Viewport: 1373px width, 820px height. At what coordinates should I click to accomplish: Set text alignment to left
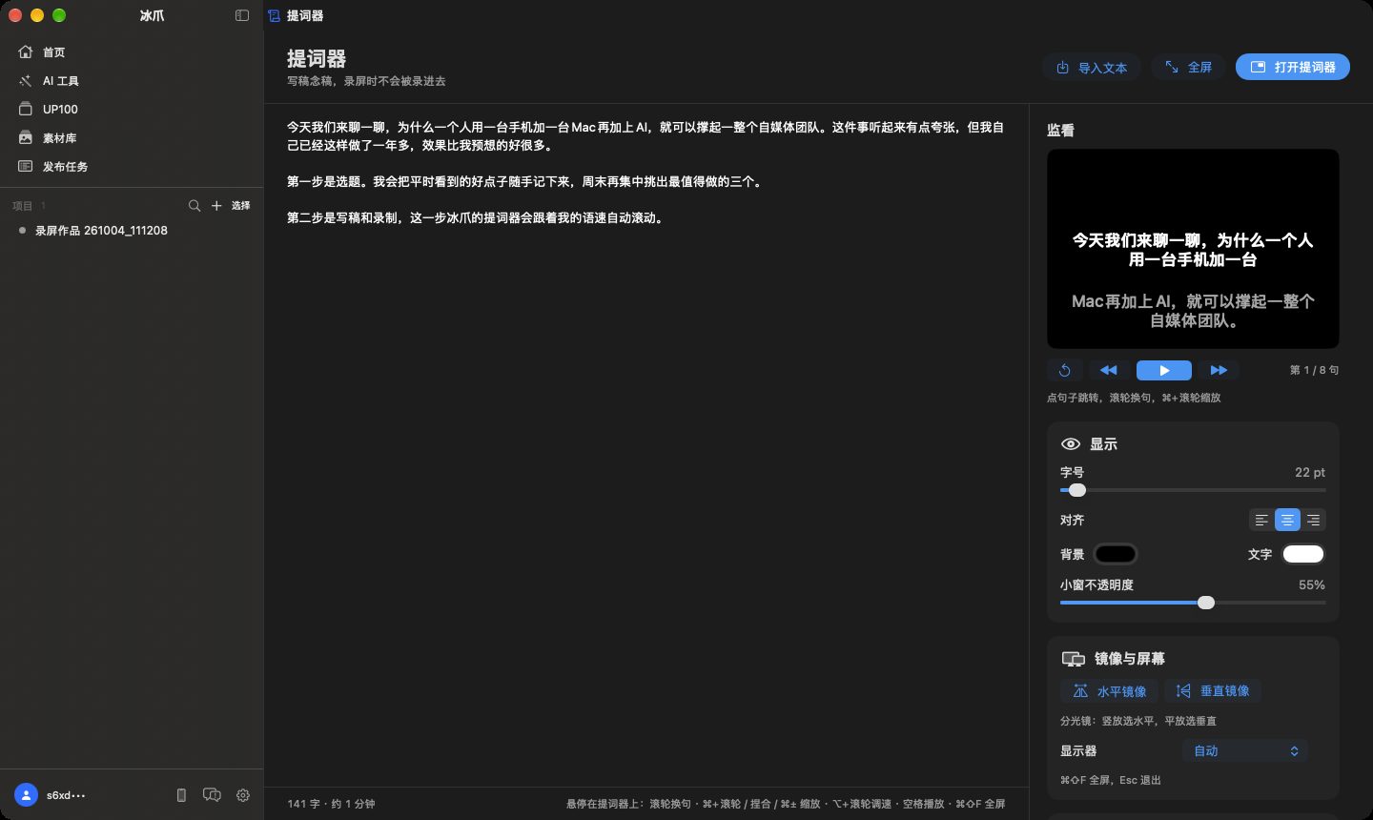(1261, 521)
